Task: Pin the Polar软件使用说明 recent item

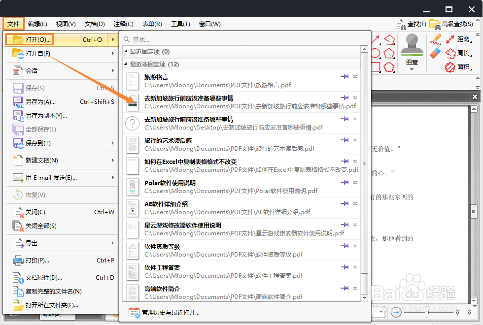Action: coord(345,182)
